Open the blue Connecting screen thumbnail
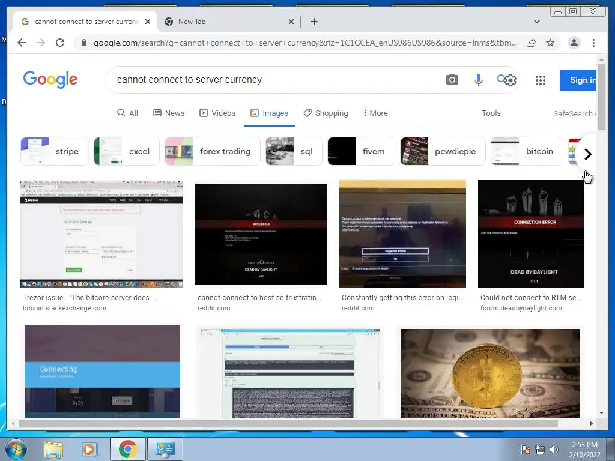The image size is (615, 461). [102, 372]
